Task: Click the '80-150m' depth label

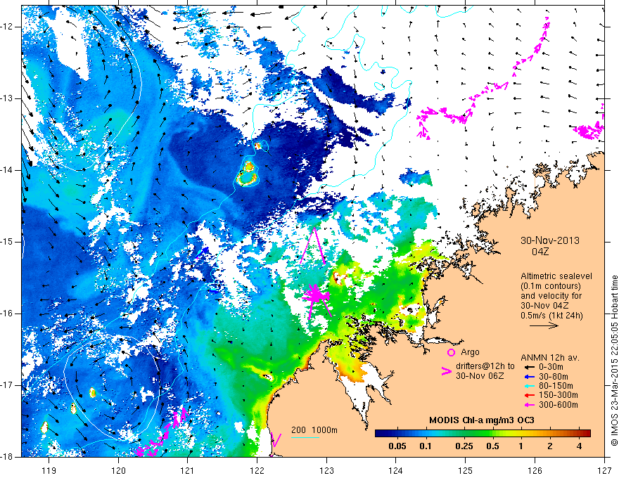Action: (x=556, y=386)
